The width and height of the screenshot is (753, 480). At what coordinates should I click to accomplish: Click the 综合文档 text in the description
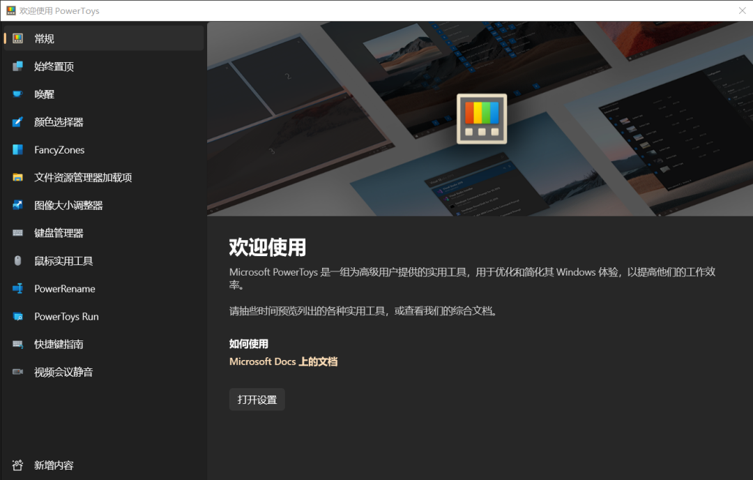[471, 311]
